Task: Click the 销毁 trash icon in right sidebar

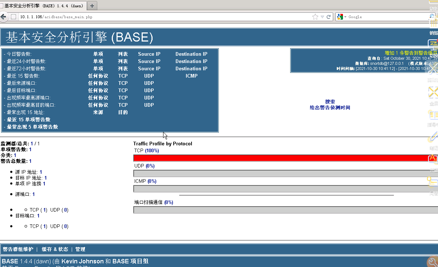Action: 433,23
